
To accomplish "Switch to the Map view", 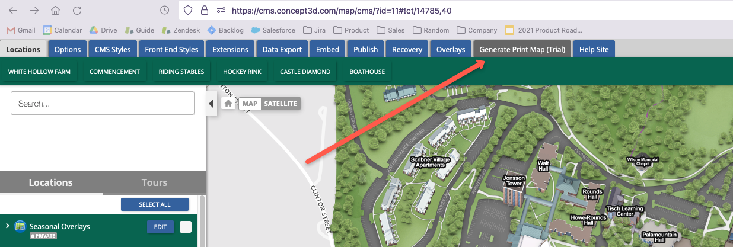I will [250, 104].
